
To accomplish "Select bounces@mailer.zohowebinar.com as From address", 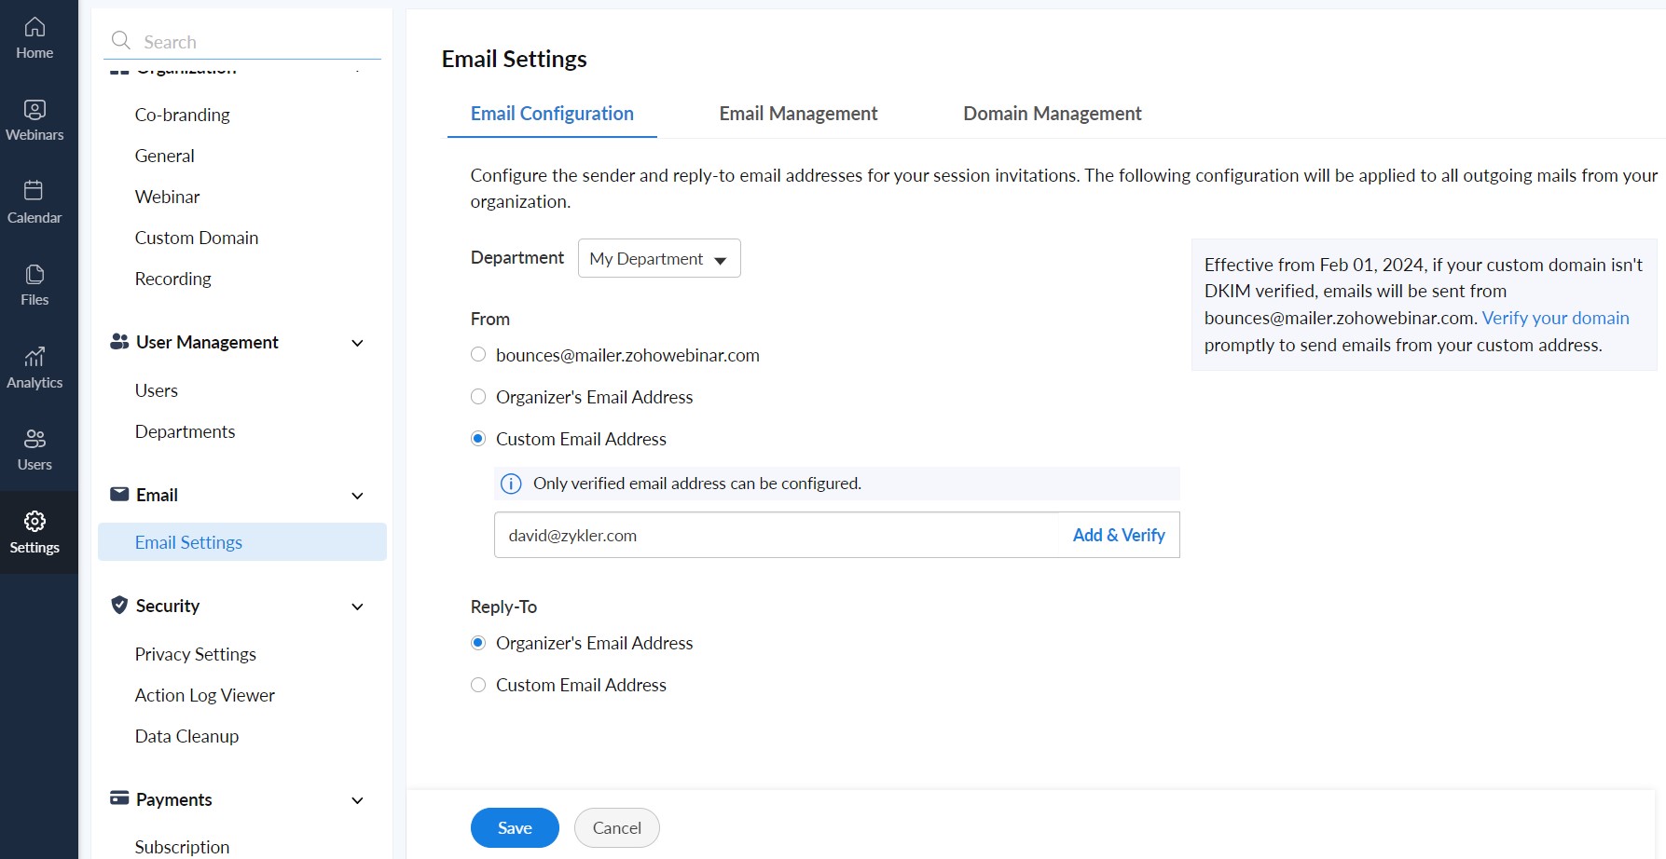I will tap(478, 354).
